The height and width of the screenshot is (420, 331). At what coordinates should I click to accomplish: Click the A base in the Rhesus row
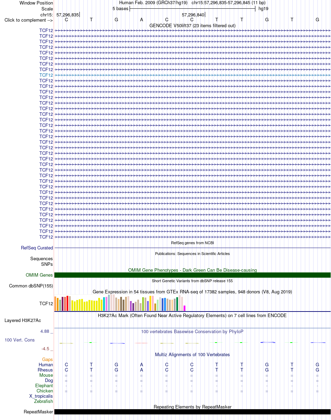pos(141,370)
